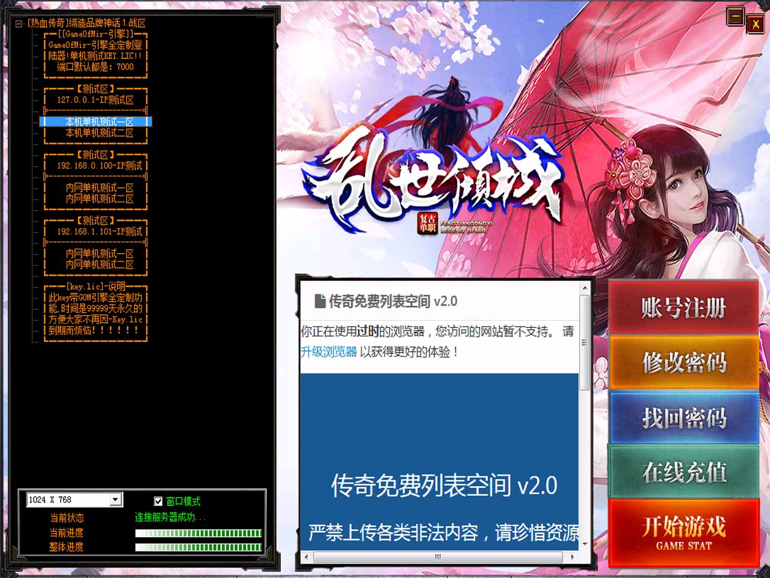Click the 当前进度 progress bar

coord(199,533)
